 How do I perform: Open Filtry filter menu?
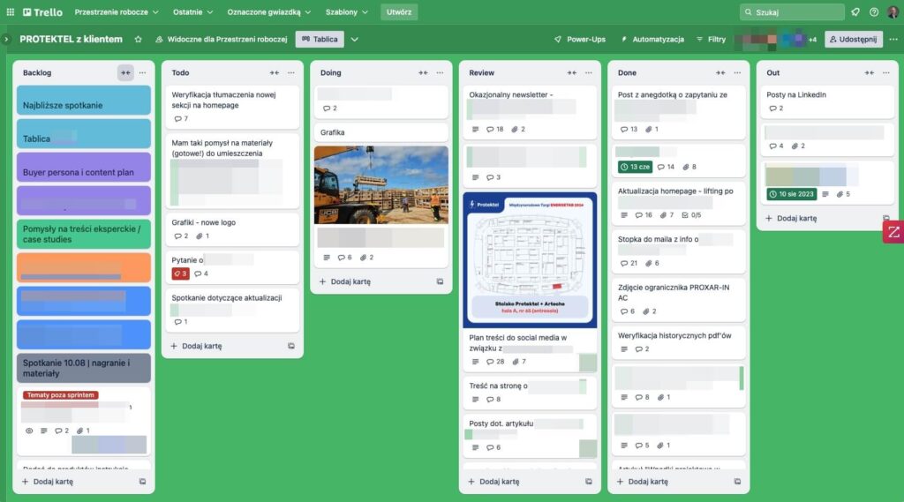click(711, 39)
